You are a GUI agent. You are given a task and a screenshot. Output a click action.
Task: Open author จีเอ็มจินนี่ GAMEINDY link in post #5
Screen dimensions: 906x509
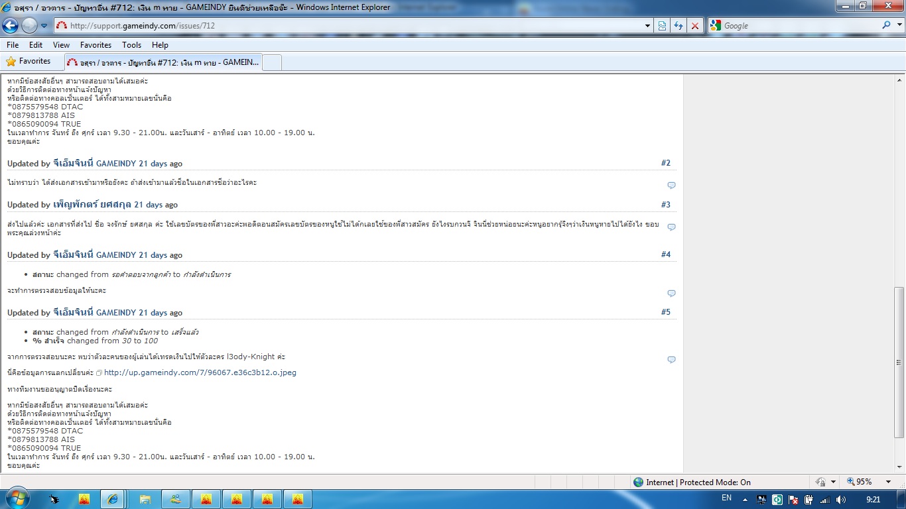94,312
